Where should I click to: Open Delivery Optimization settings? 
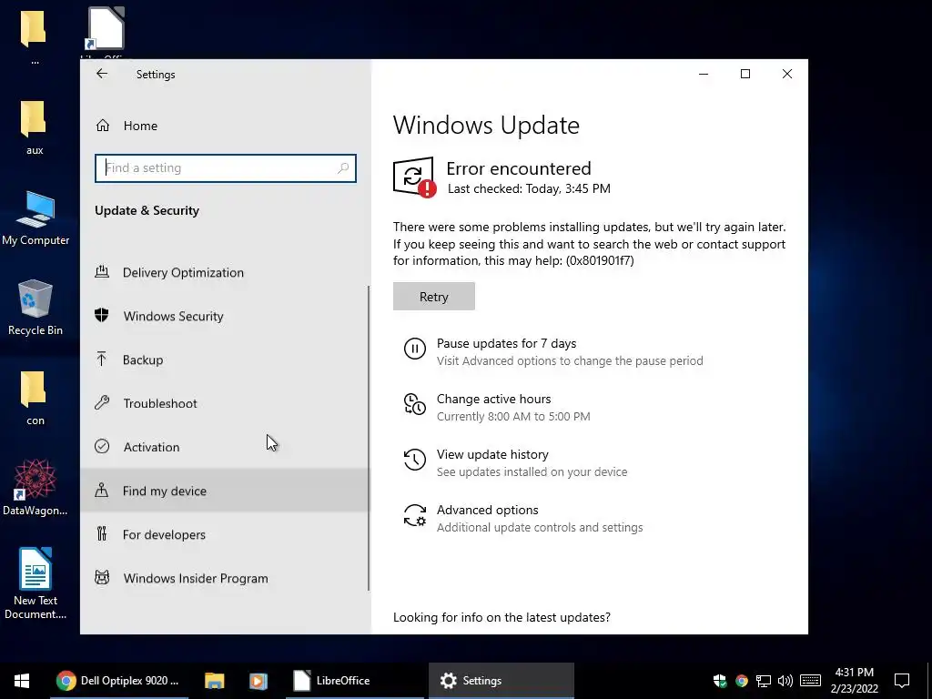pyautogui.click(x=226, y=272)
